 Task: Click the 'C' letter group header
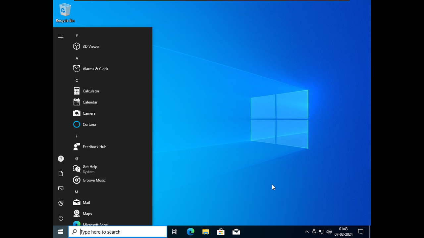click(77, 80)
